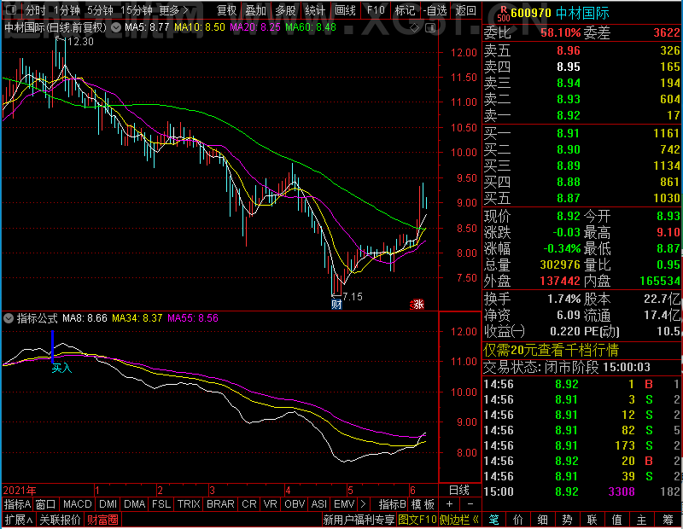
Task: Switch indicator to OBV
Action: point(295,504)
